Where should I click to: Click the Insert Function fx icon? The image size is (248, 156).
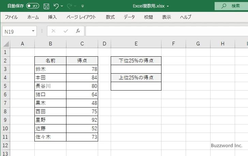pyautogui.click(x=78, y=31)
